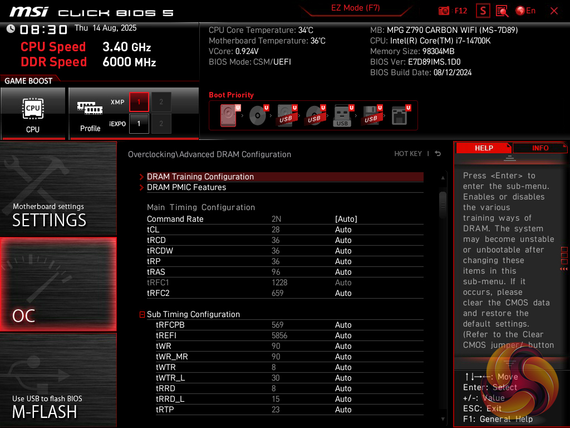Switch to EZ Mode (F7)
The width and height of the screenshot is (570, 428).
355,8
